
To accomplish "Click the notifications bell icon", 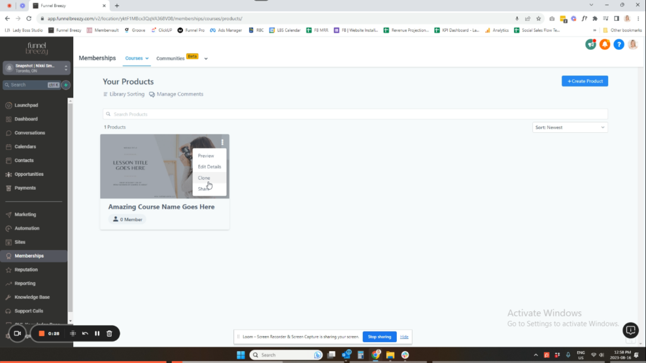I will click(x=604, y=44).
